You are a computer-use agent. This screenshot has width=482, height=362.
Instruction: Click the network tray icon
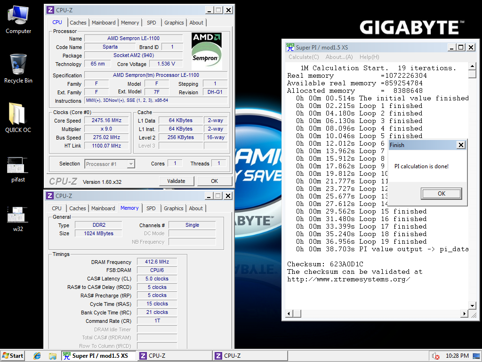pyautogui.click(x=476, y=356)
